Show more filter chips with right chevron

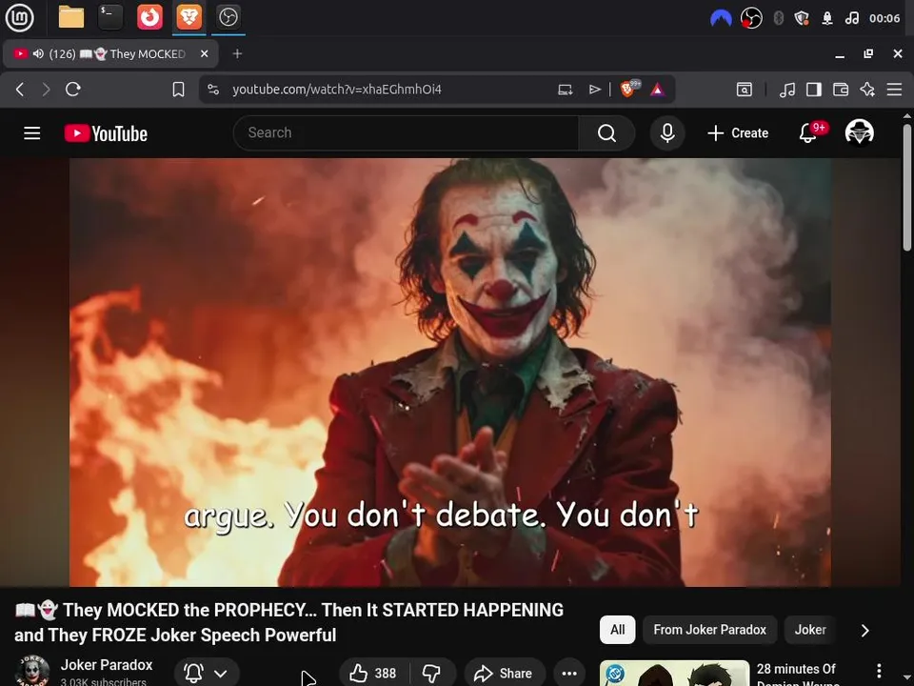865,631
